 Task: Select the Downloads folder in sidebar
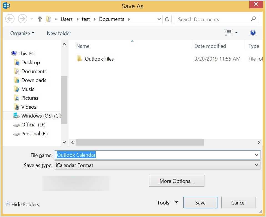34,80
